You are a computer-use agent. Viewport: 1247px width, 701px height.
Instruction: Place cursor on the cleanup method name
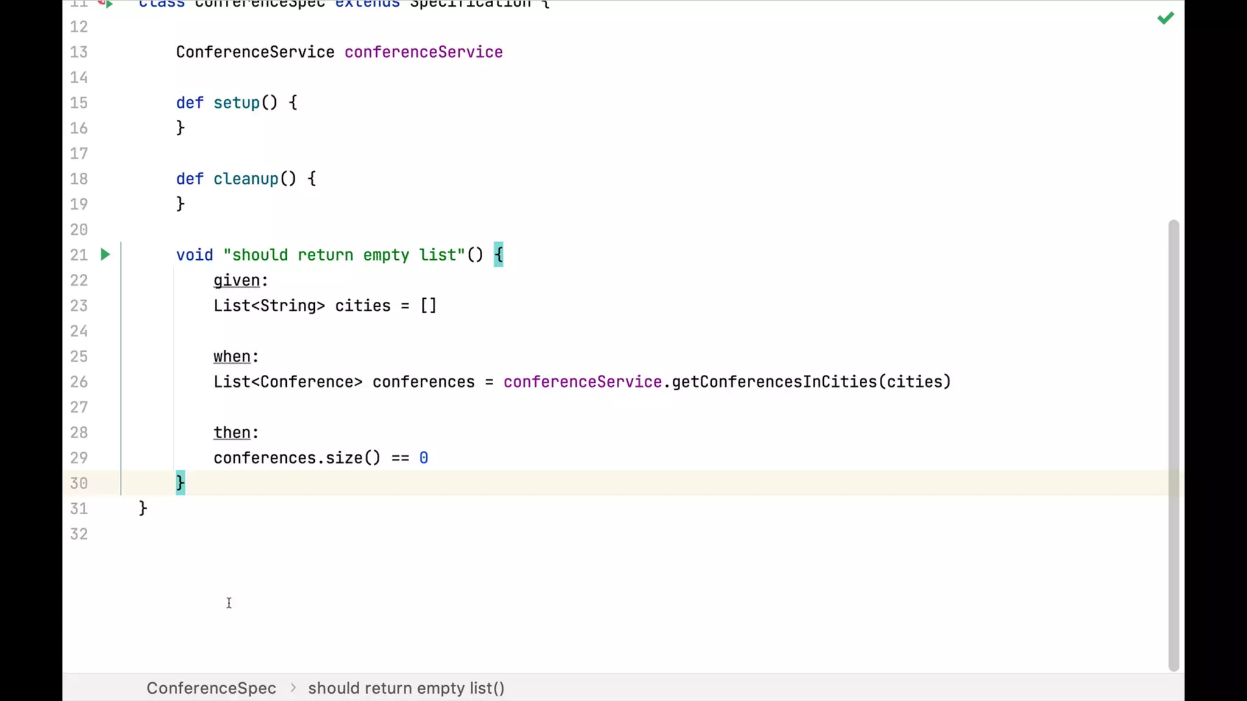pos(245,178)
